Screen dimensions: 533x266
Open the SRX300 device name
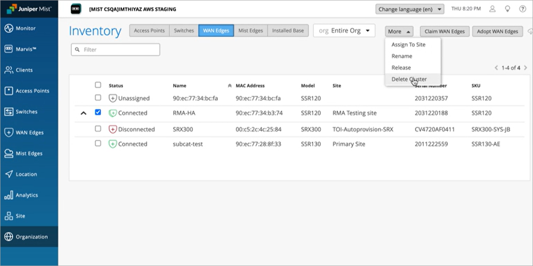(184, 129)
